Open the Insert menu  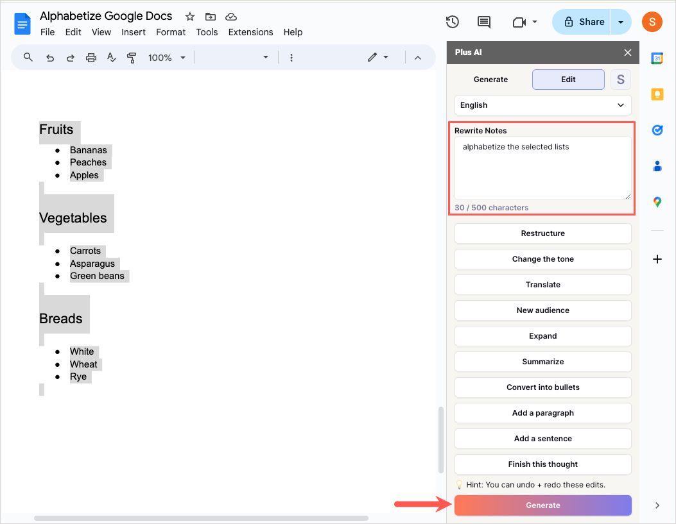tap(134, 32)
